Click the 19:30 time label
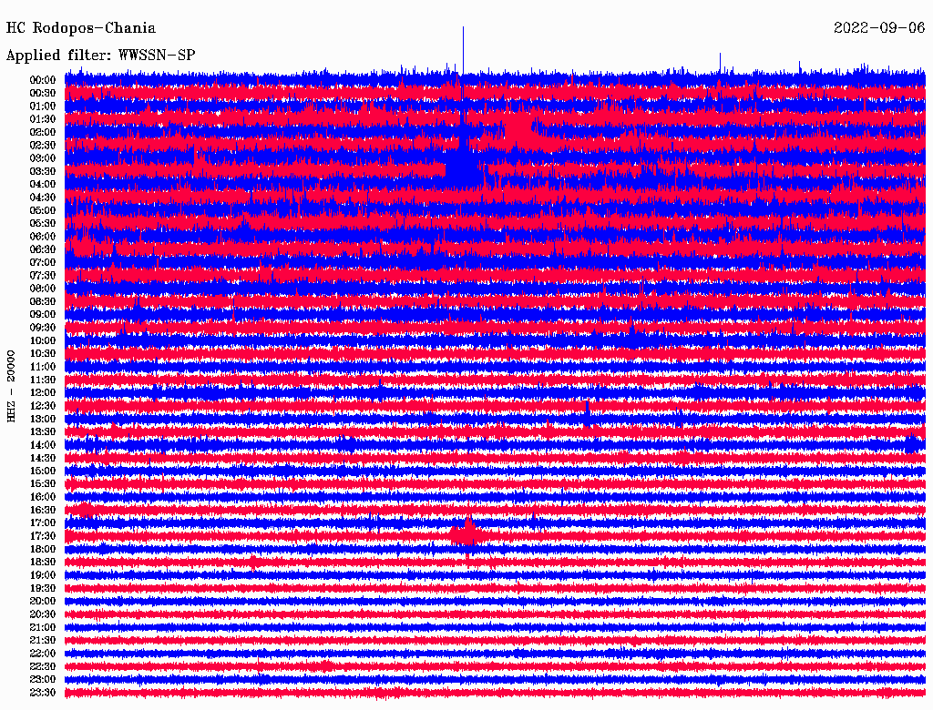 pos(42,589)
